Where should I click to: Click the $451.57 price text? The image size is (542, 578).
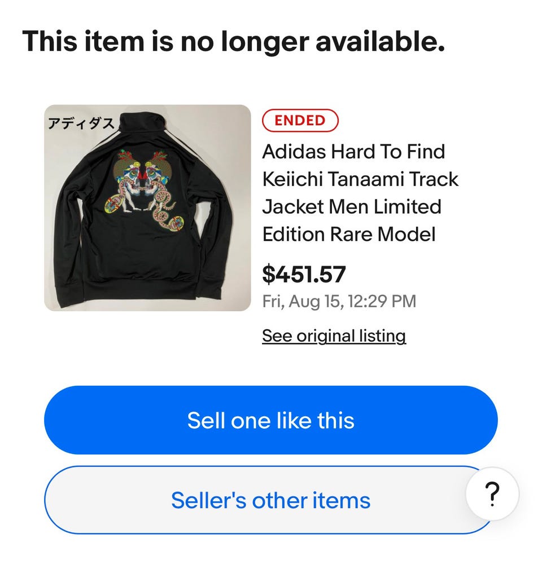coord(304,275)
